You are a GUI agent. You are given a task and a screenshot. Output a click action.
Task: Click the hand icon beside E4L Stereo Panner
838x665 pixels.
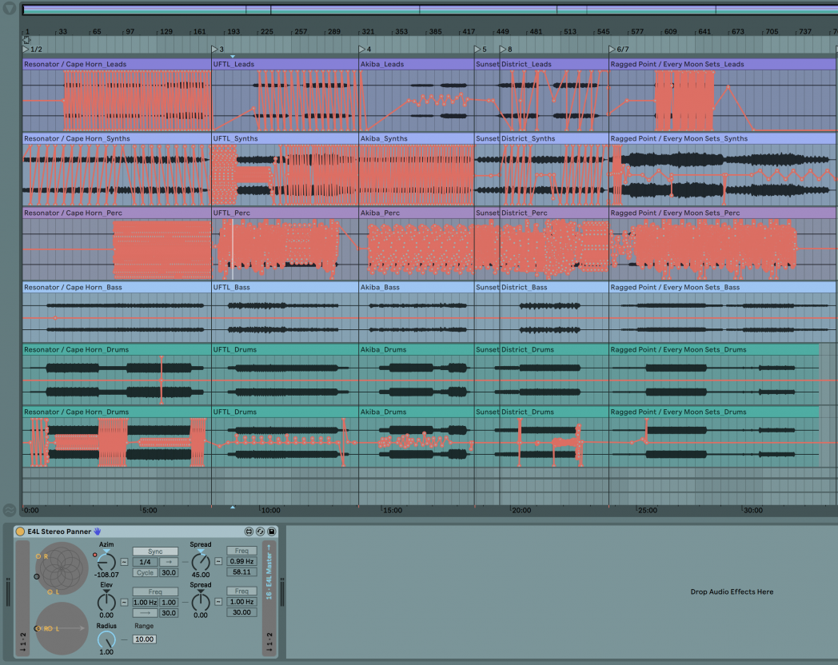coord(98,531)
